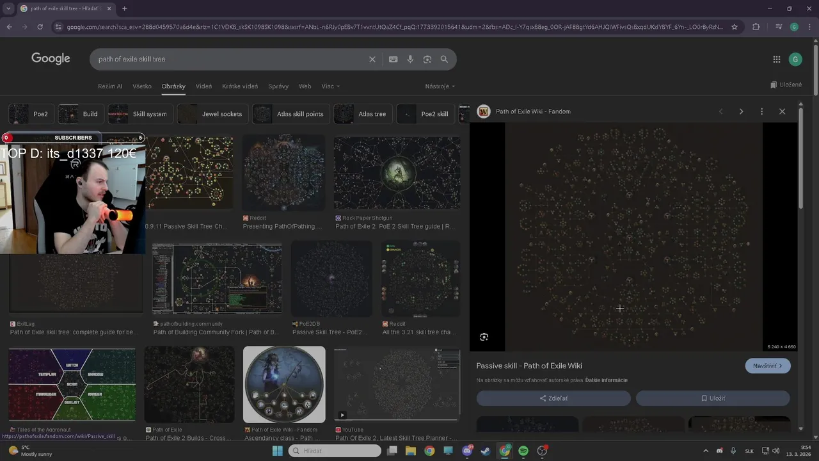This screenshot has width=819, height=461.
Task: Switch to the Správy news tab
Action: click(278, 86)
